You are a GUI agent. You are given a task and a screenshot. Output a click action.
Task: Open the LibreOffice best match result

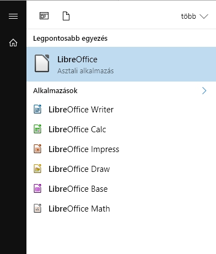click(x=121, y=64)
